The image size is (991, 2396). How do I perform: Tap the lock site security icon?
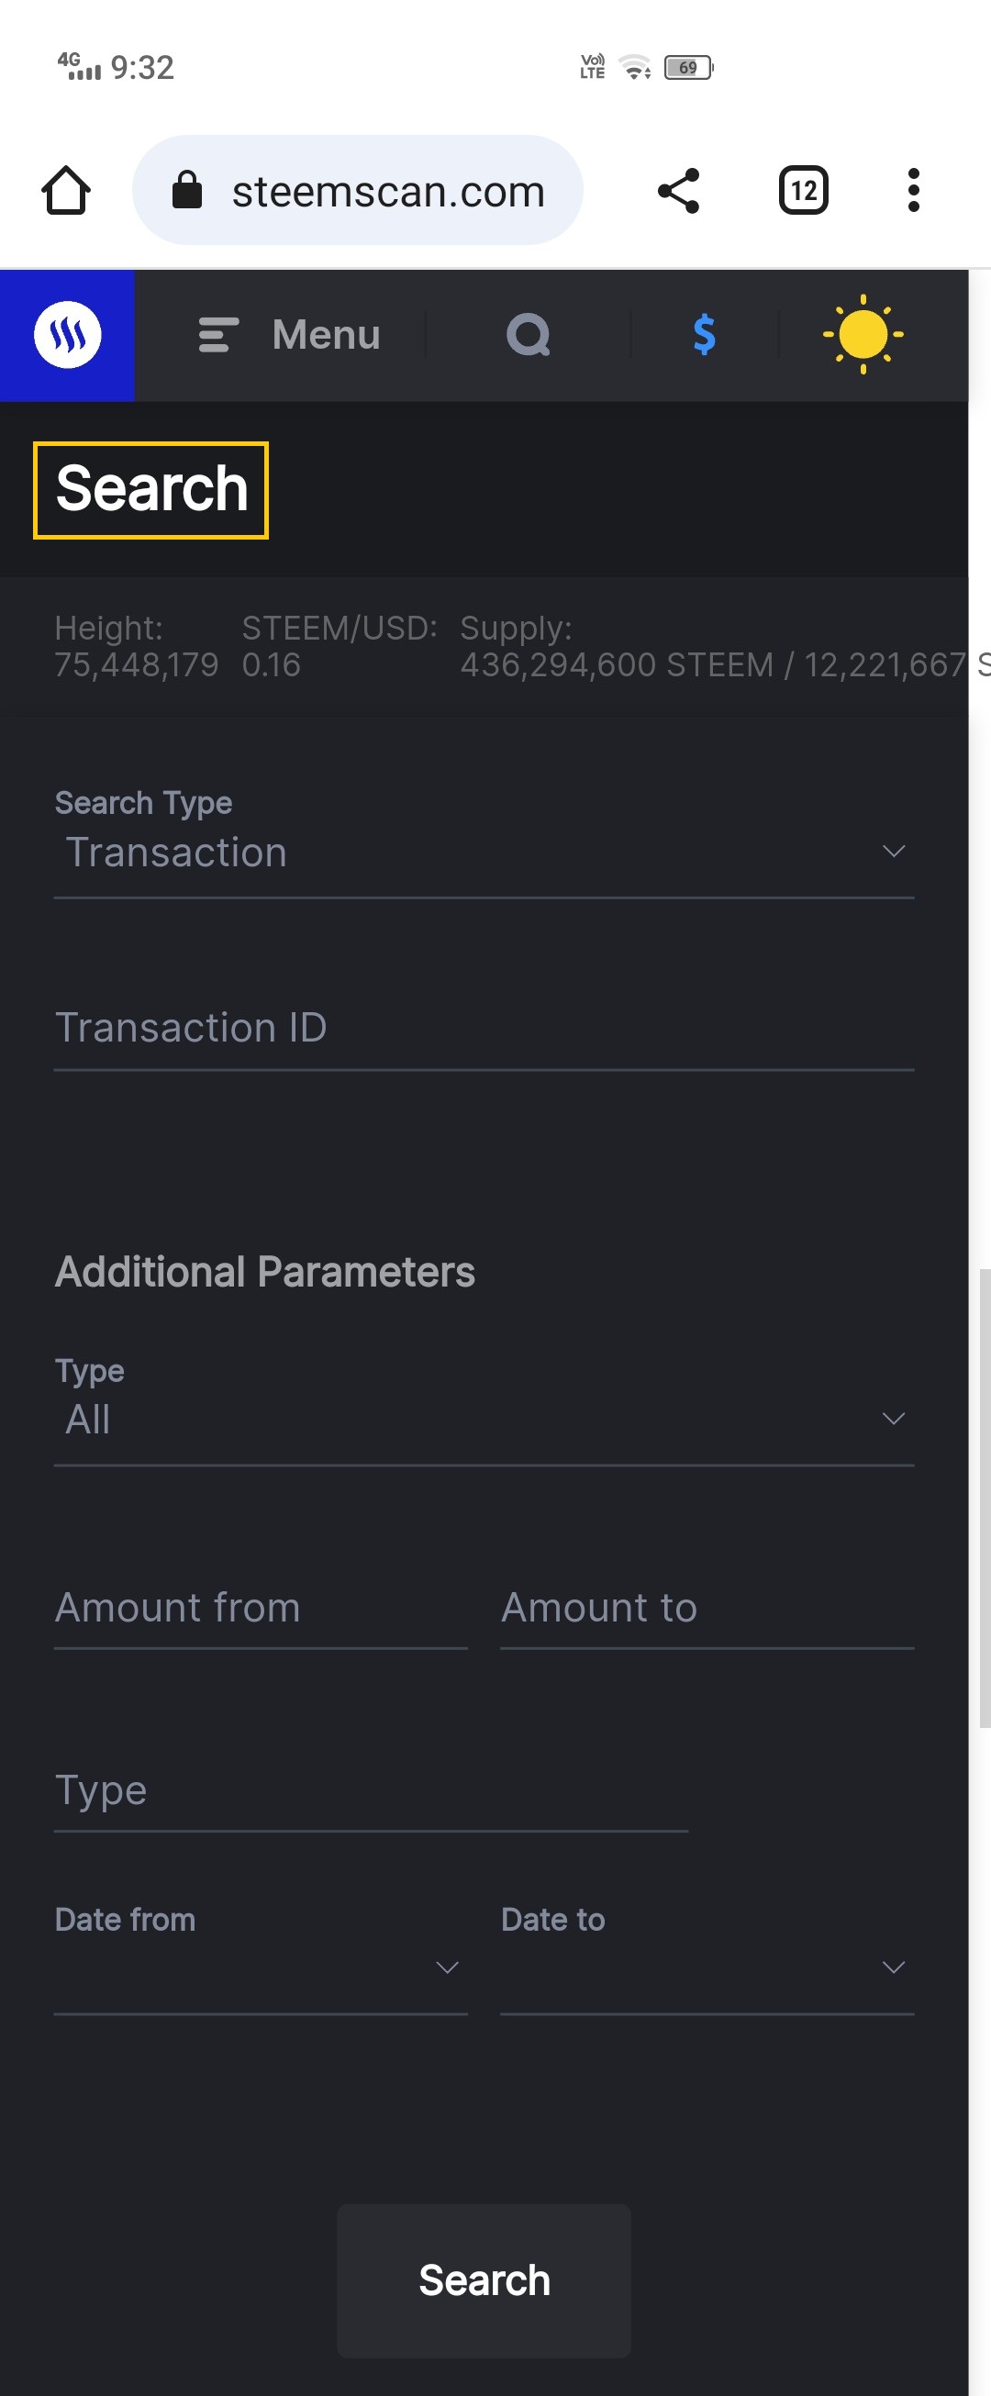(187, 191)
